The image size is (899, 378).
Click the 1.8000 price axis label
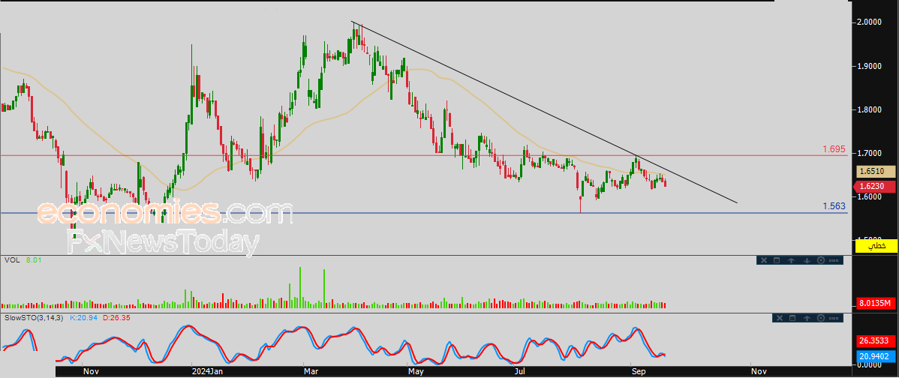pos(869,109)
